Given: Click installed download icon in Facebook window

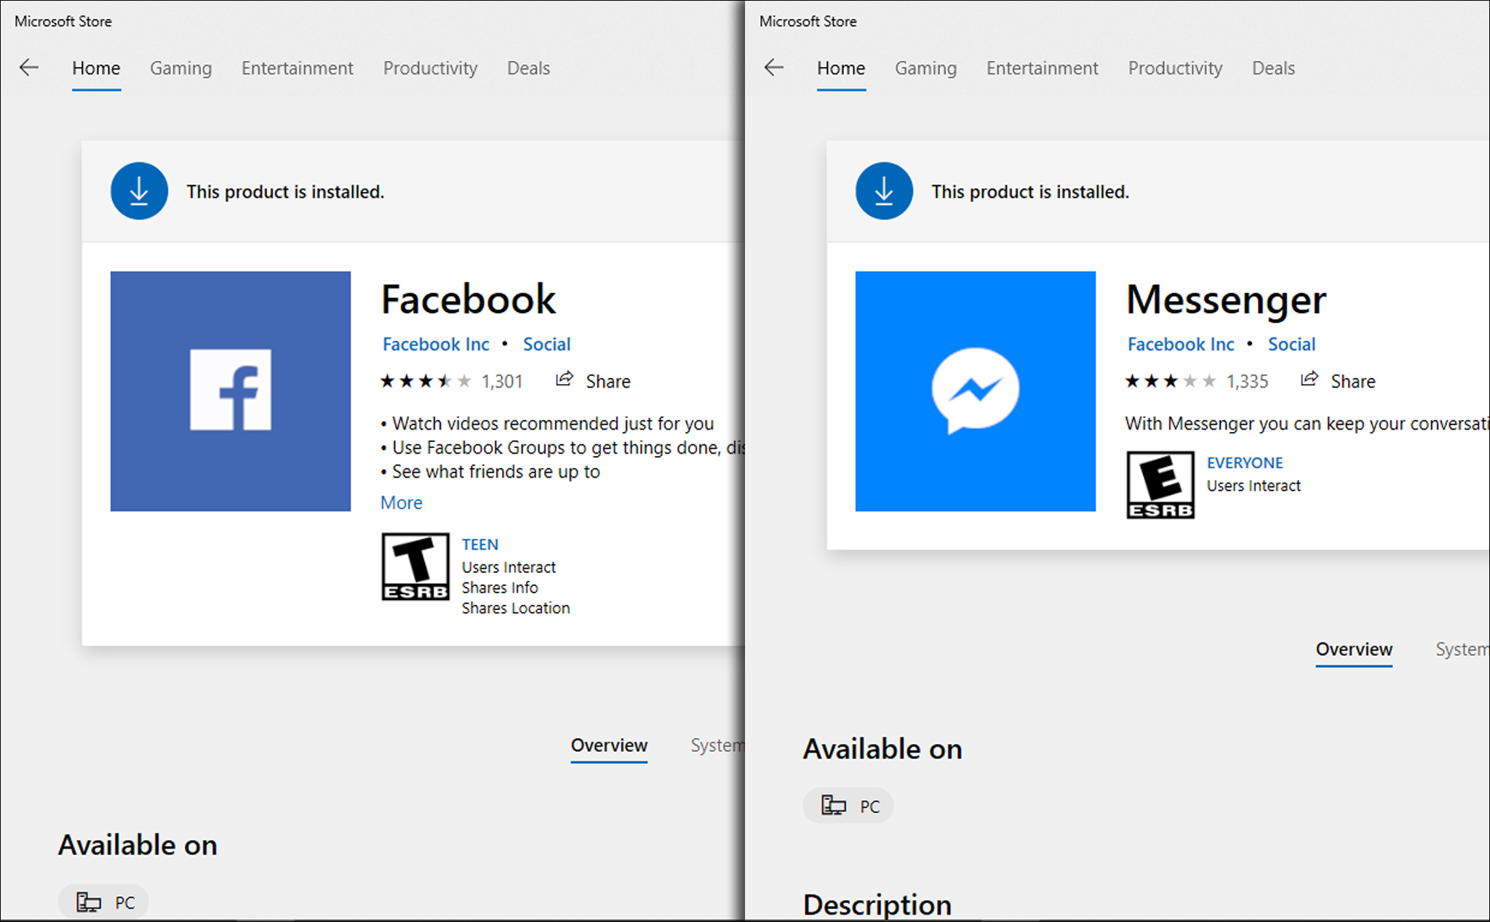Looking at the screenshot, I should (x=139, y=191).
